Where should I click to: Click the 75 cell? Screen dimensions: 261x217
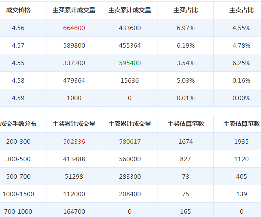186,194
